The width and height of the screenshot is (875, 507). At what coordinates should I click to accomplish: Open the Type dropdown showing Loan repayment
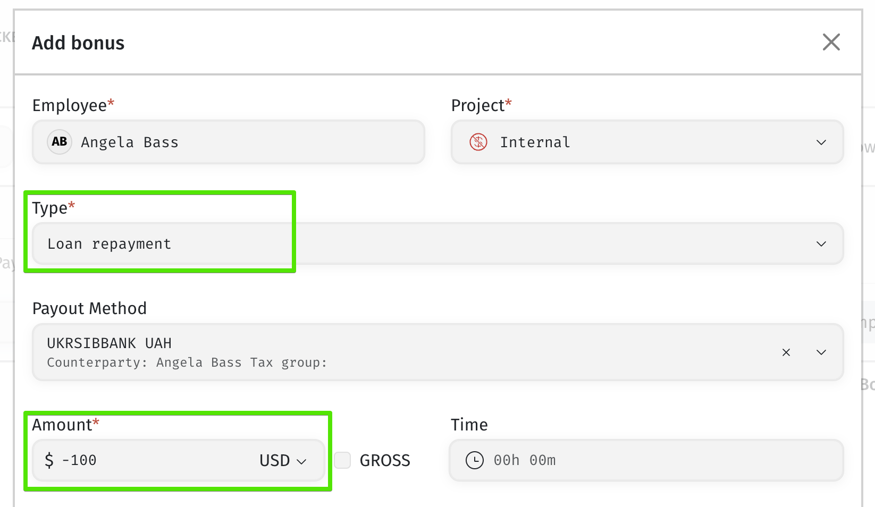point(438,243)
